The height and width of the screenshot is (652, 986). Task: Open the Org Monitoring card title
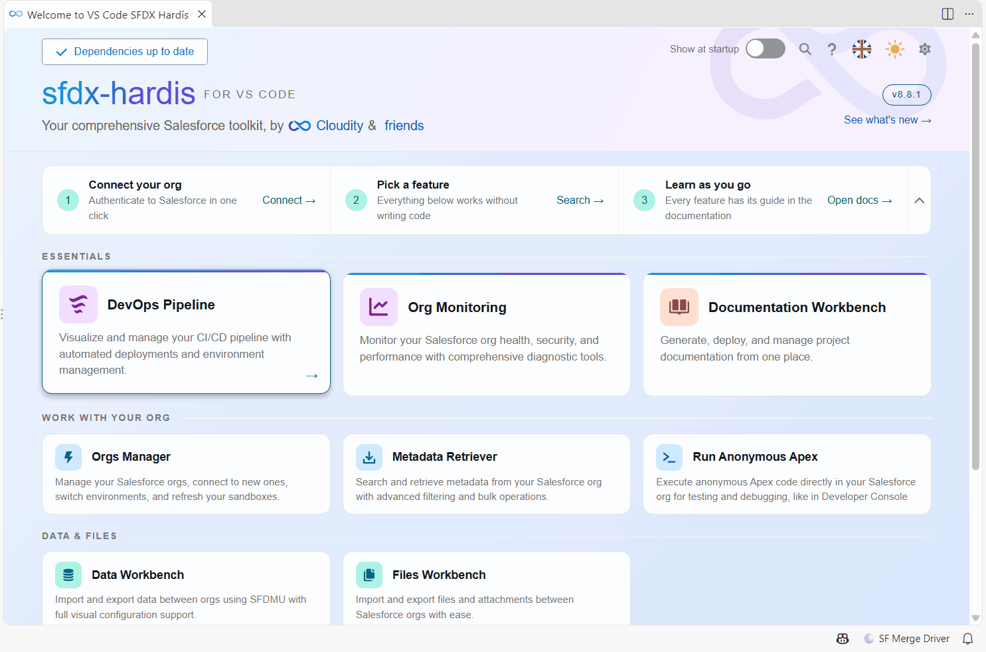(x=457, y=307)
